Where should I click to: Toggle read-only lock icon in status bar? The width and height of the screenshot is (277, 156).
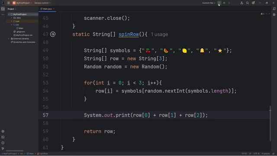274,154
